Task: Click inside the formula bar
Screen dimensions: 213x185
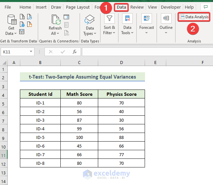Action: coord(147,52)
